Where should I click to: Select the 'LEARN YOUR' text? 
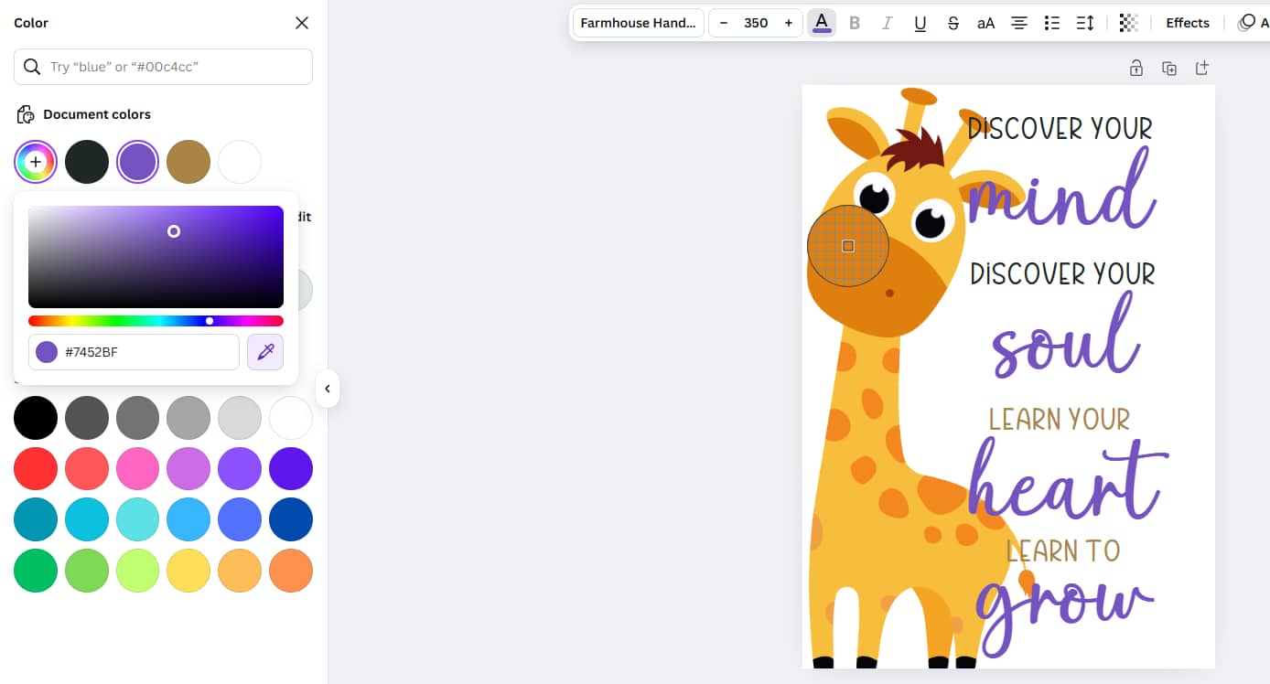coord(1060,419)
